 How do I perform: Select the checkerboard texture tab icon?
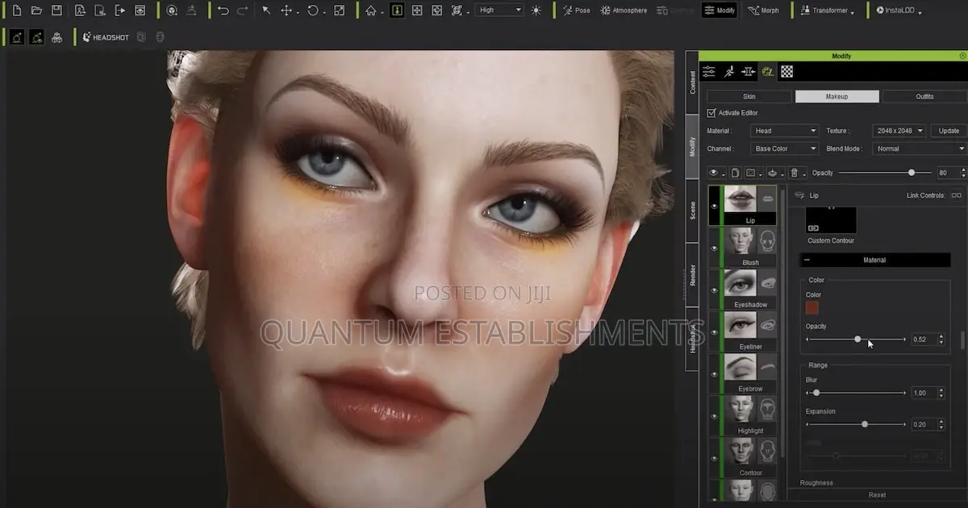pyautogui.click(x=786, y=72)
